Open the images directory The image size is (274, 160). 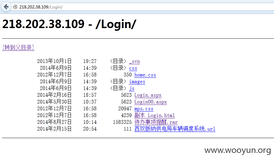(137, 82)
